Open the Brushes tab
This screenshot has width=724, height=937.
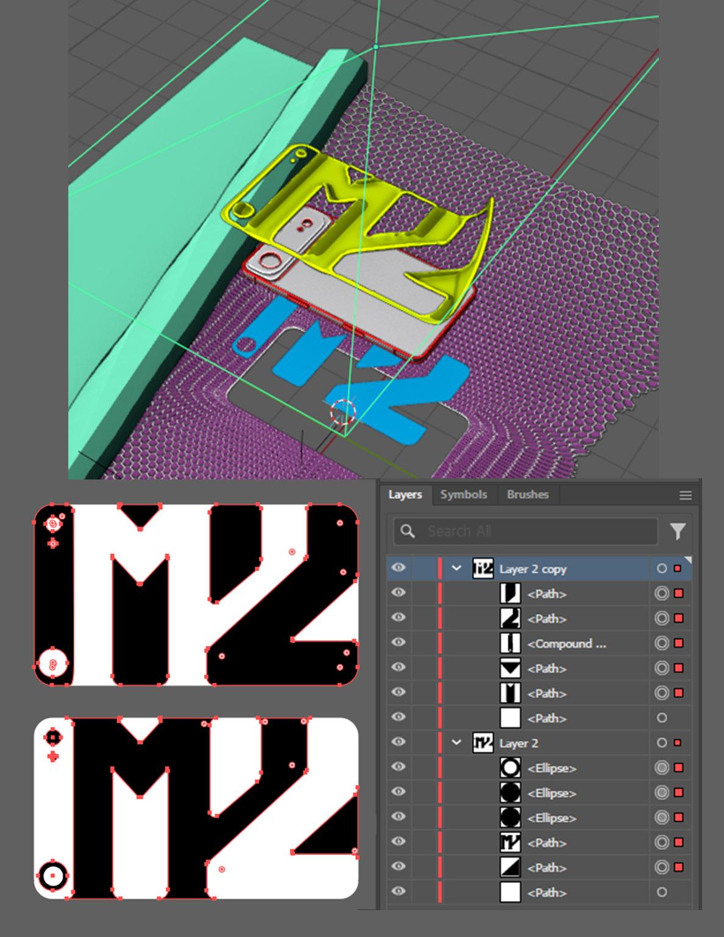528,495
